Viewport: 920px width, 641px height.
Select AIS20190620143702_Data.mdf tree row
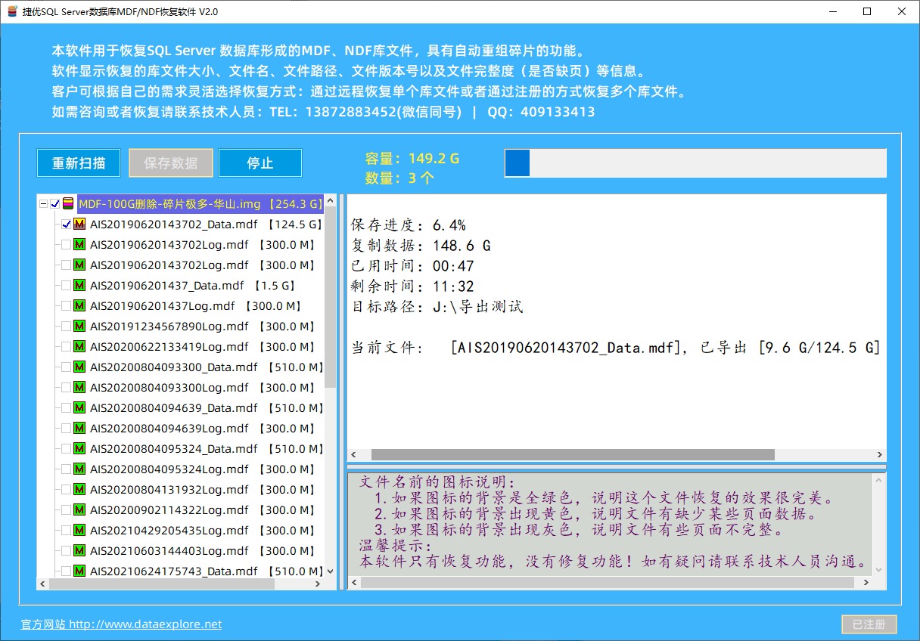tap(206, 225)
